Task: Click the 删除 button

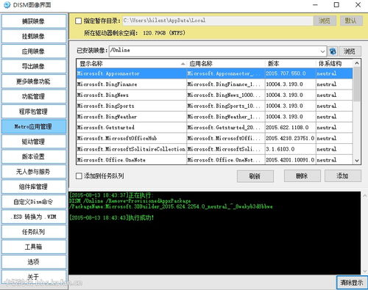Action: click(302, 175)
